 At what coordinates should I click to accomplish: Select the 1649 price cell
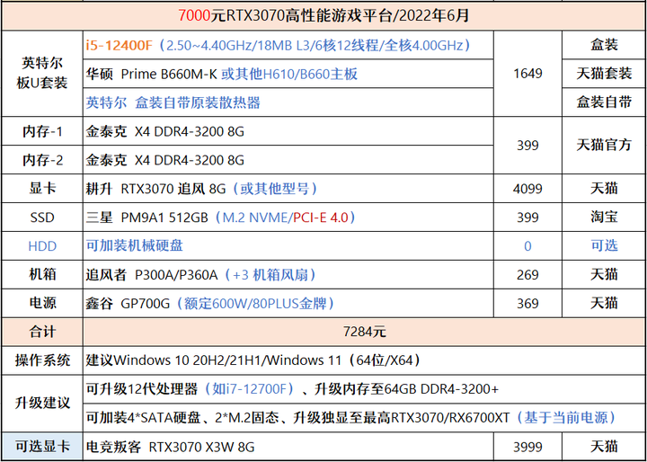click(x=527, y=74)
